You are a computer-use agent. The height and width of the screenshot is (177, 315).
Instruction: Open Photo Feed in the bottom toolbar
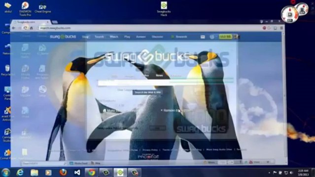coord(78,163)
